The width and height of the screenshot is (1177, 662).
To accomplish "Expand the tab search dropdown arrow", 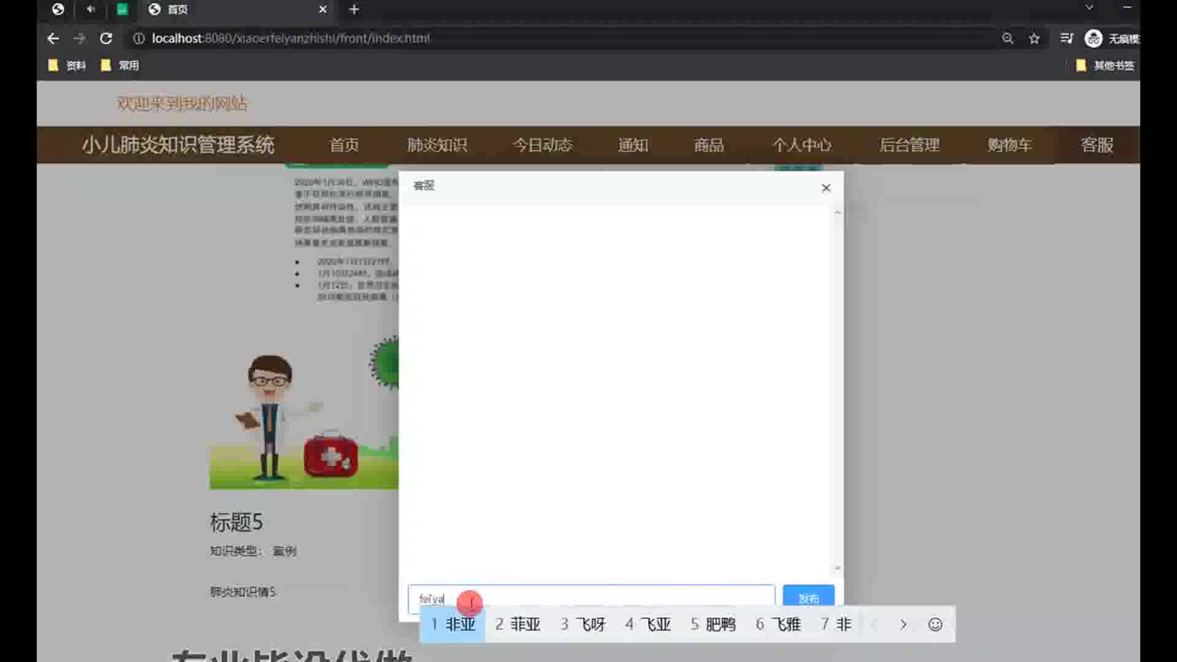I will pyautogui.click(x=1089, y=7).
